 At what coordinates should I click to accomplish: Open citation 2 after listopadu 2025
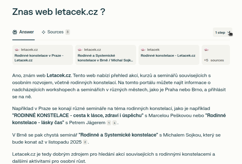pos(85,142)
